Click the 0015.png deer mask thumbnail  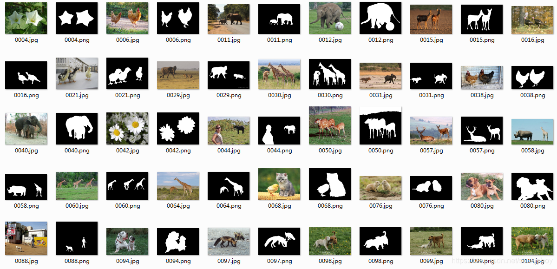pyautogui.click(x=482, y=19)
